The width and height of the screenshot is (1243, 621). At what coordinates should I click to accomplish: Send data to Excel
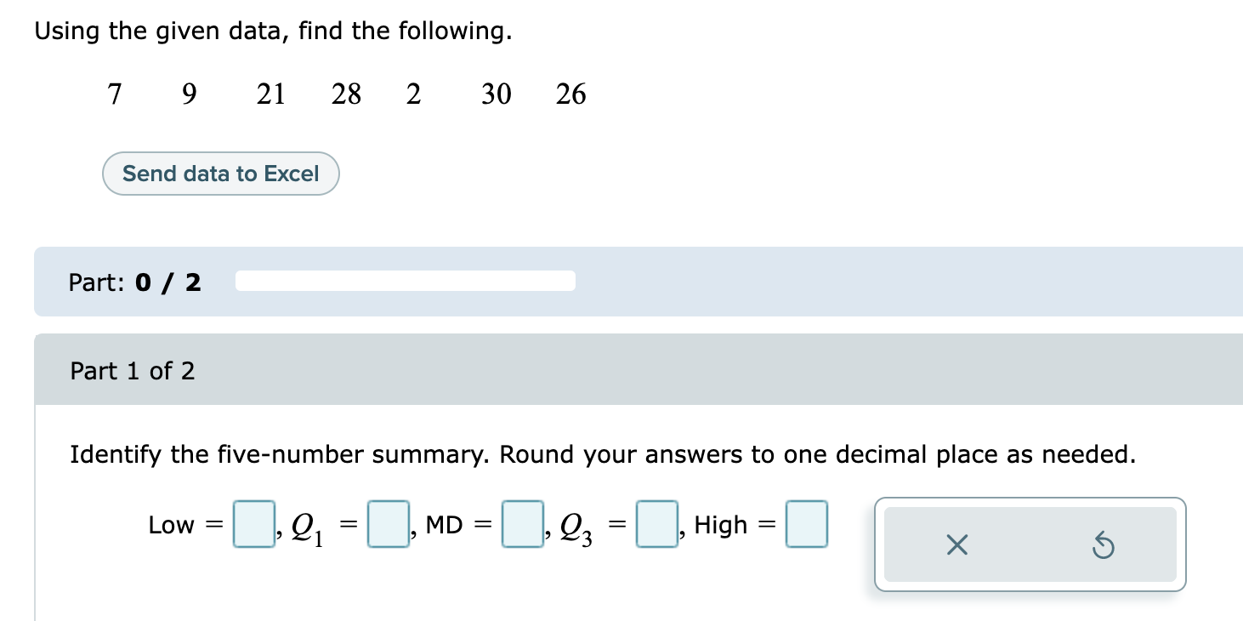221,174
